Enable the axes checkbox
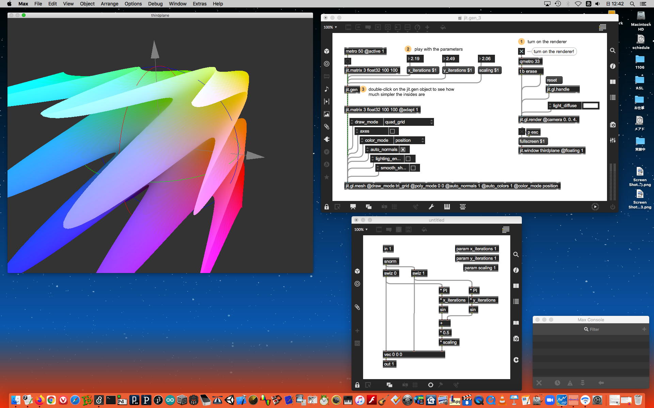 pyautogui.click(x=392, y=131)
